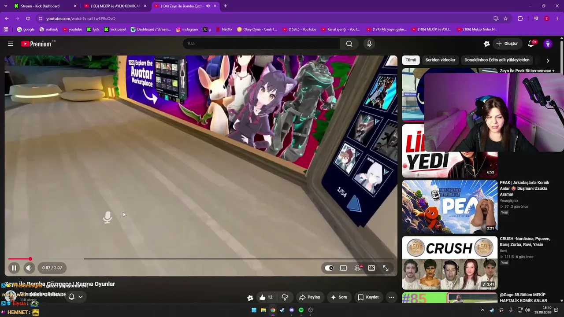Go back to the previous page
The width and height of the screenshot is (564, 317).
7,18
